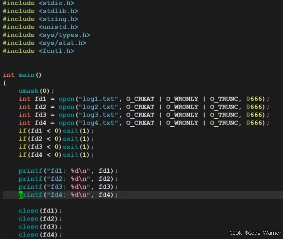Click O_WRONLY flag on the fd2 line
This screenshot has width=283, height=239.
(x=182, y=107)
